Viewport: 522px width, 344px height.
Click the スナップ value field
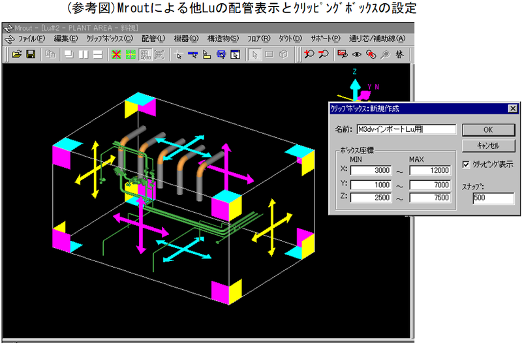coord(484,197)
